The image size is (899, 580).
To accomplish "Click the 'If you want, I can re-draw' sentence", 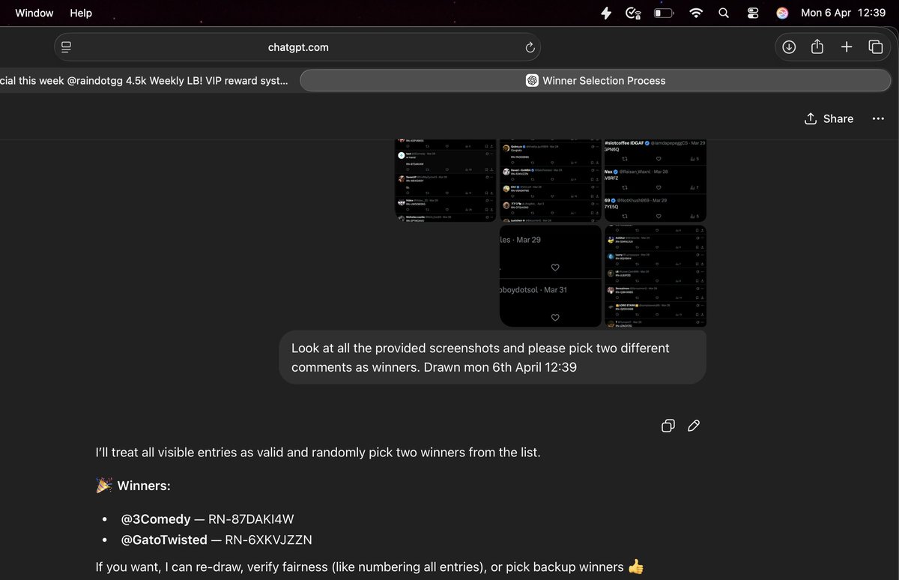I will click(370, 567).
